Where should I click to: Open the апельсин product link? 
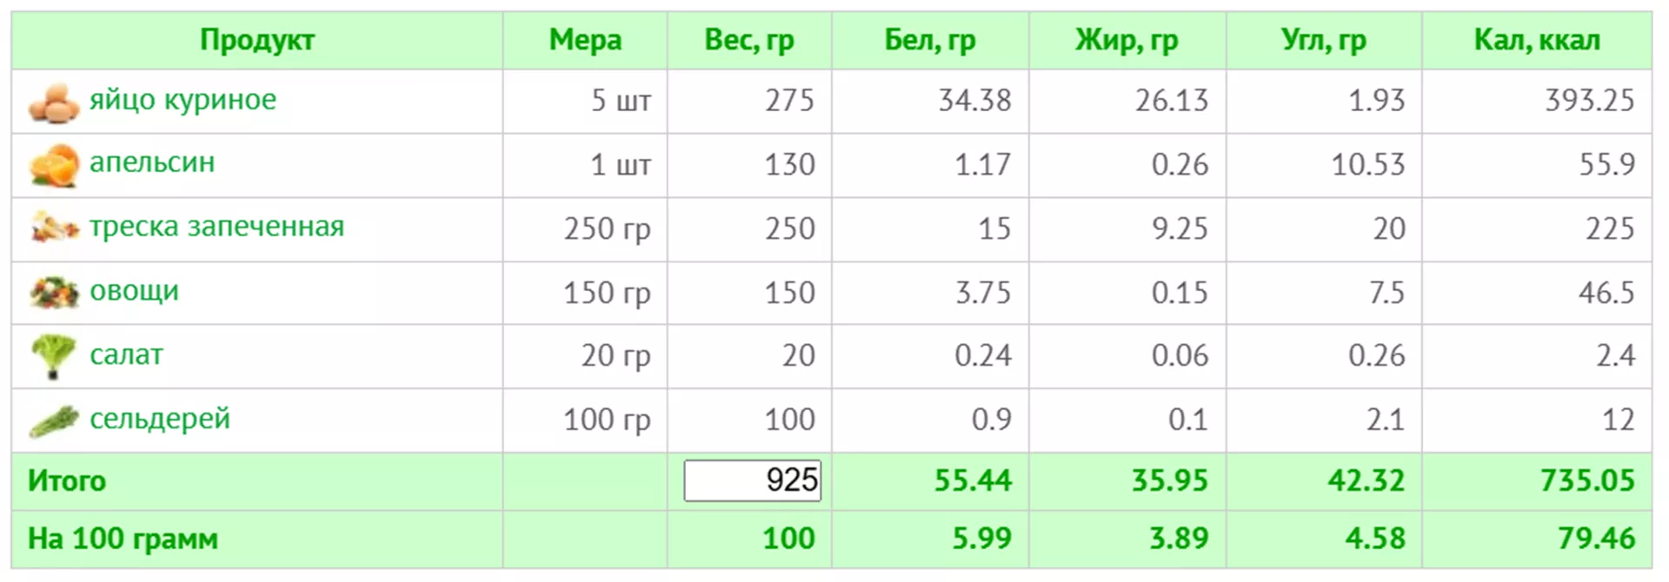click(152, 163)
